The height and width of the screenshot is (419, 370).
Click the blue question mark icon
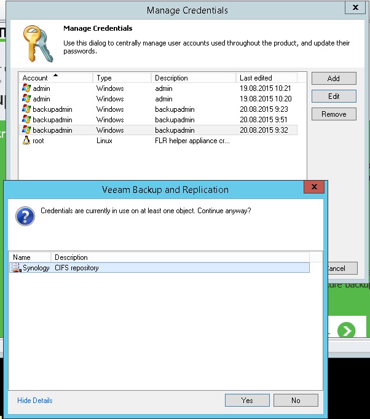click(25, 216)
